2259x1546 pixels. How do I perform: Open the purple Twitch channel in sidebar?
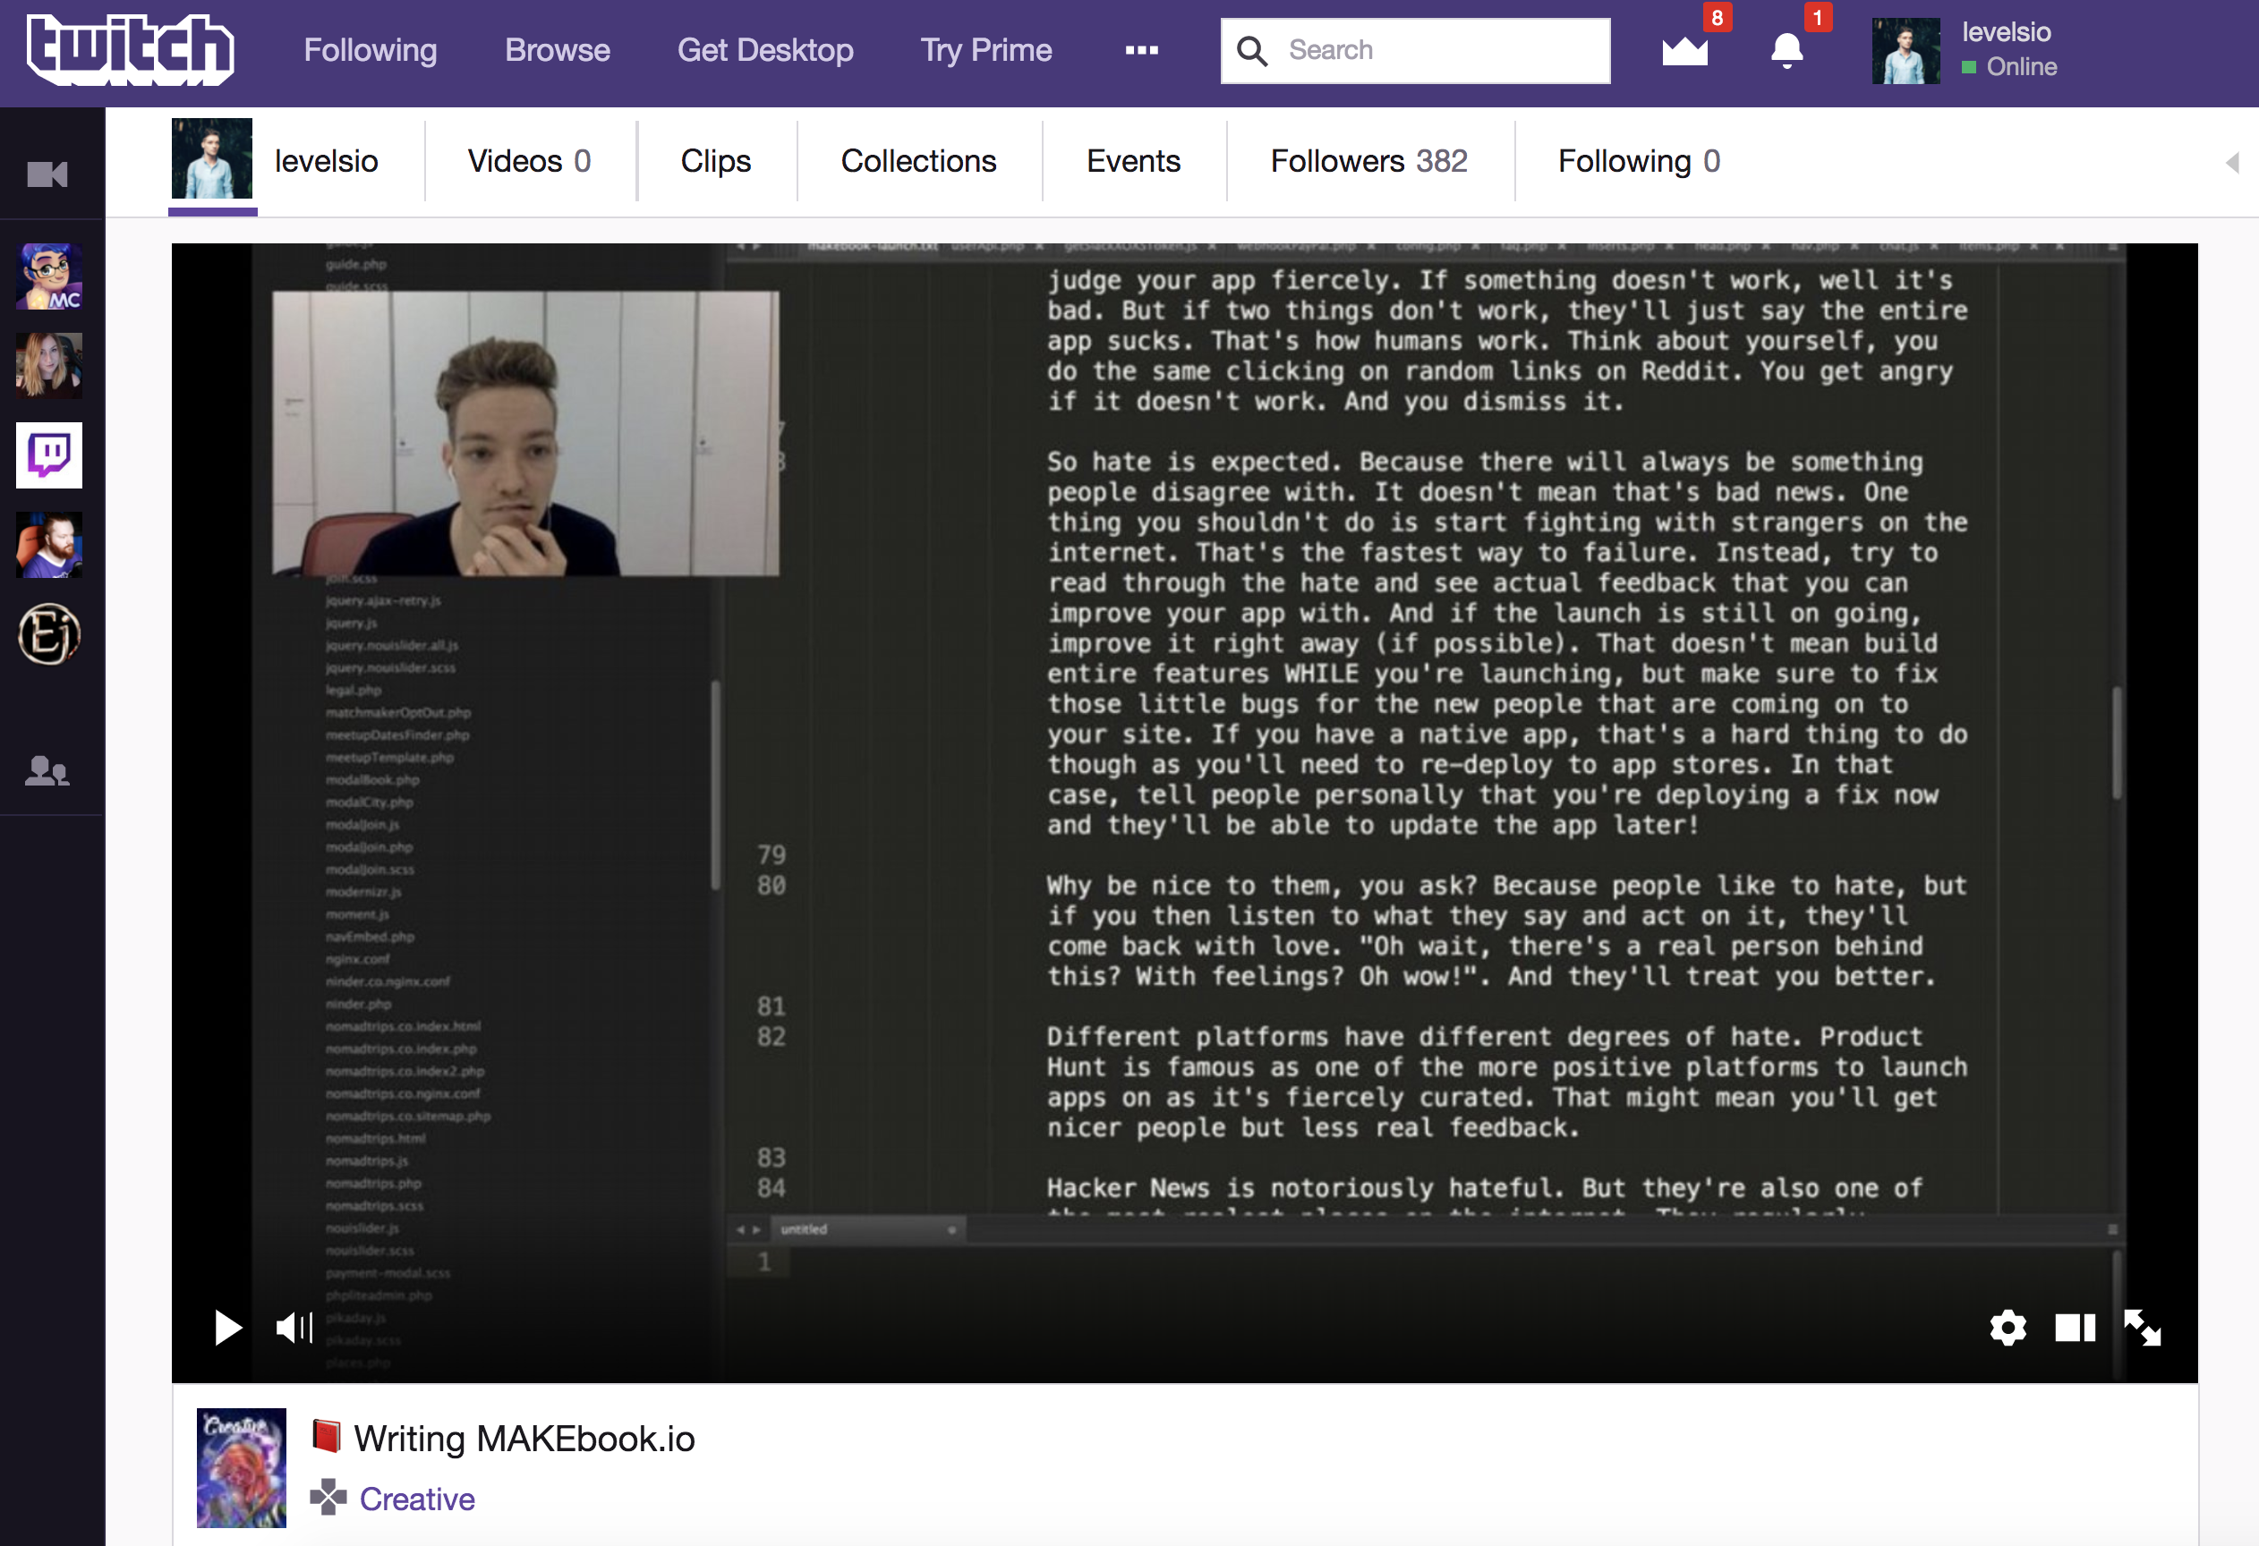point(48,454)
